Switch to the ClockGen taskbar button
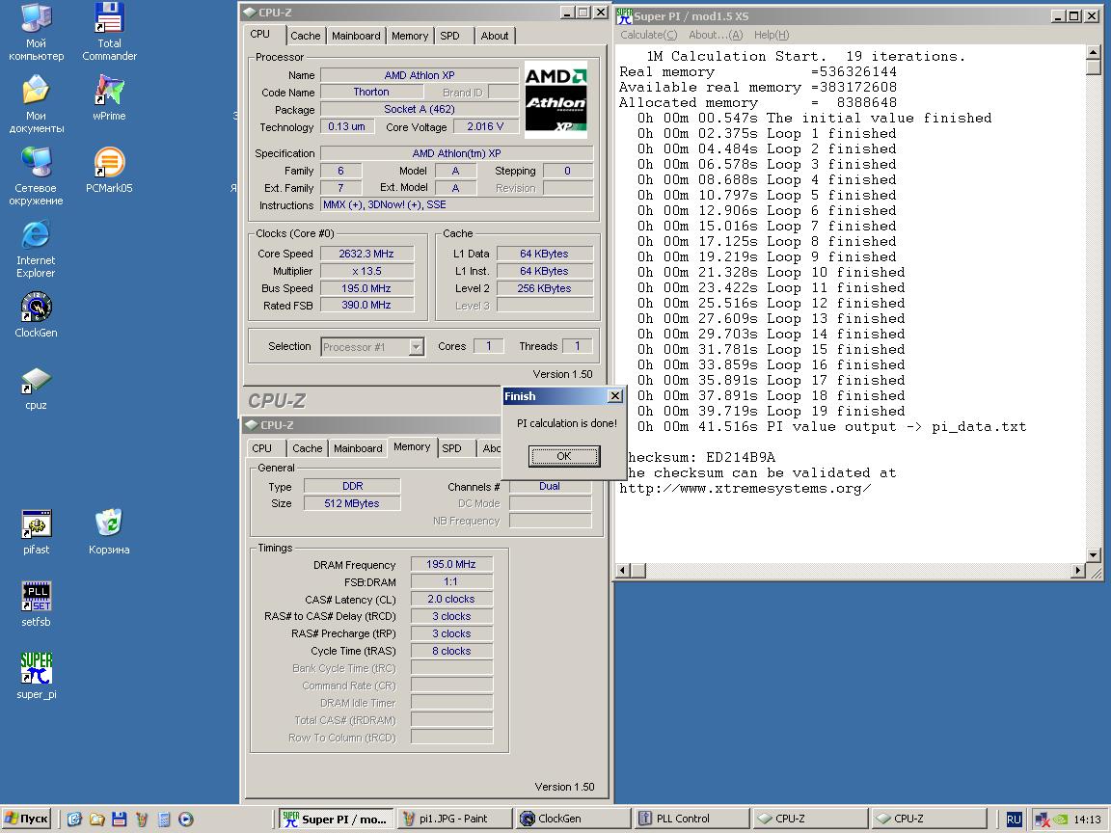This screenshot has width=1111, height=833. tap(573, 819)
